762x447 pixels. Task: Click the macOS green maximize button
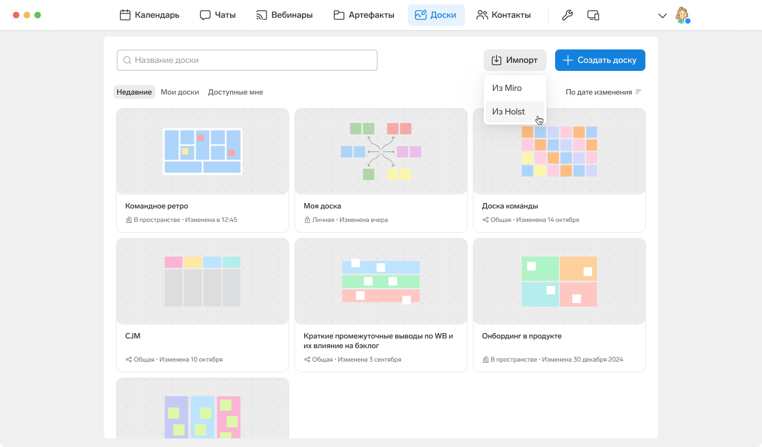38,15
